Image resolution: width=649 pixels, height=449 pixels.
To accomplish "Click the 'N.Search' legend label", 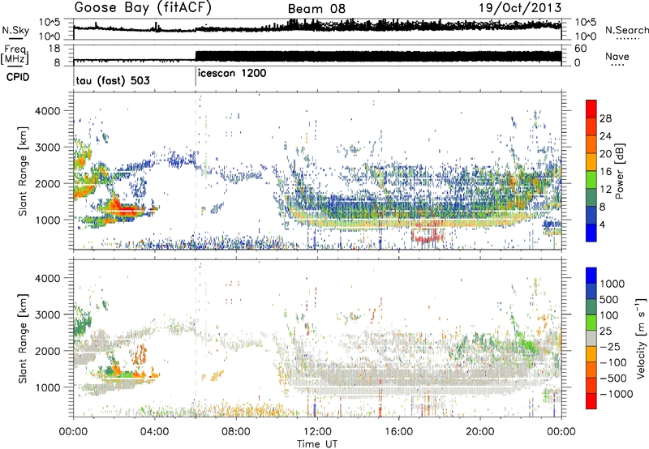I will click(x=626, y=30).
